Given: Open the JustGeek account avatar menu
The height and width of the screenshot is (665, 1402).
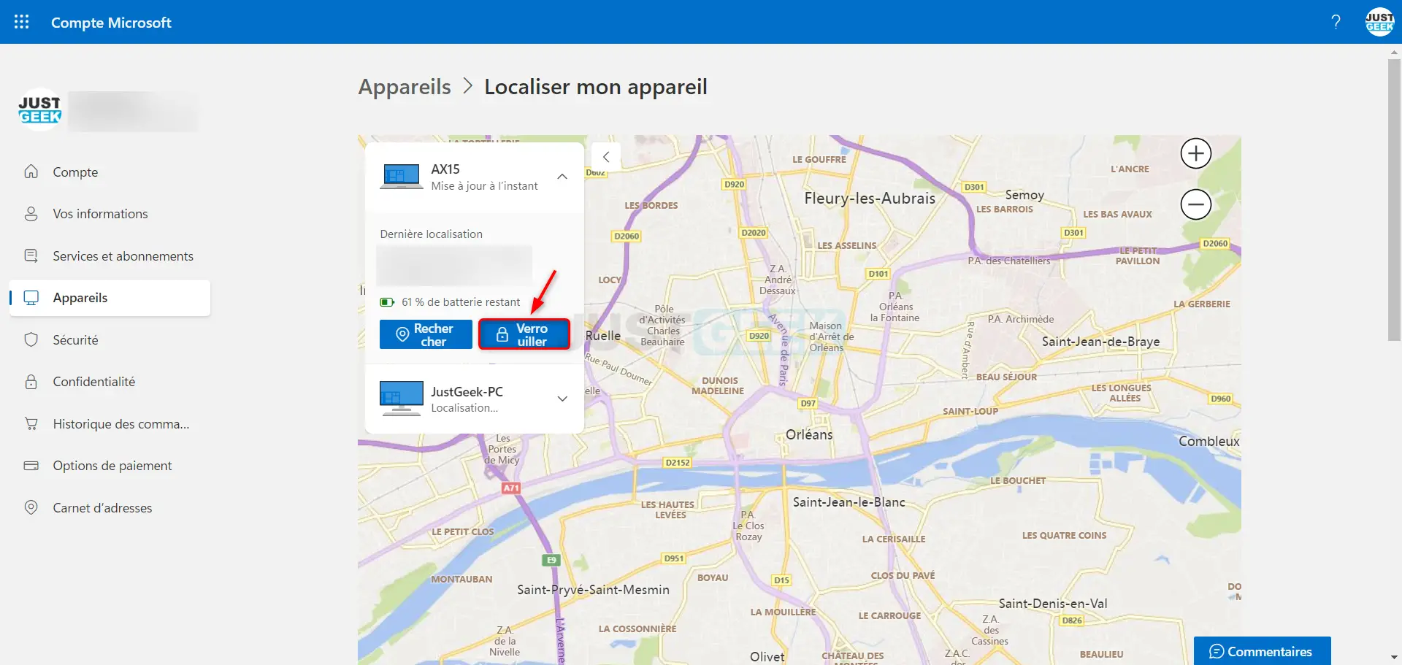Looking at the screenshot, I should tap(1379, 22).
